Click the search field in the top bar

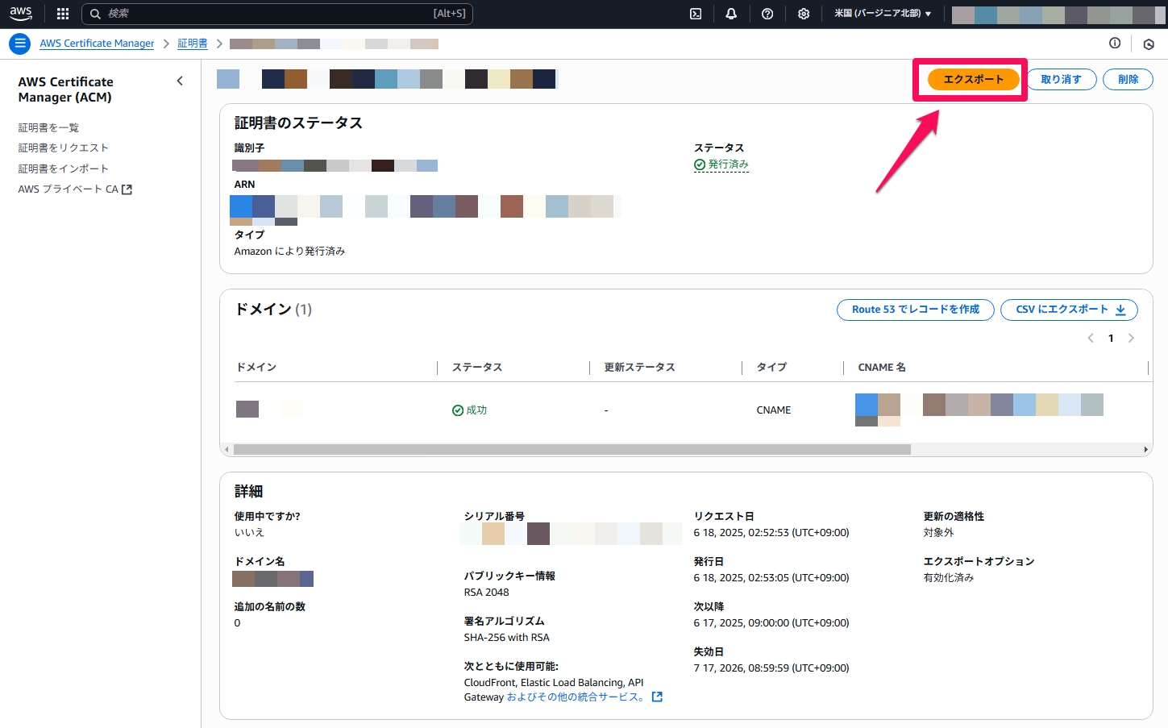tap(277, 14)
